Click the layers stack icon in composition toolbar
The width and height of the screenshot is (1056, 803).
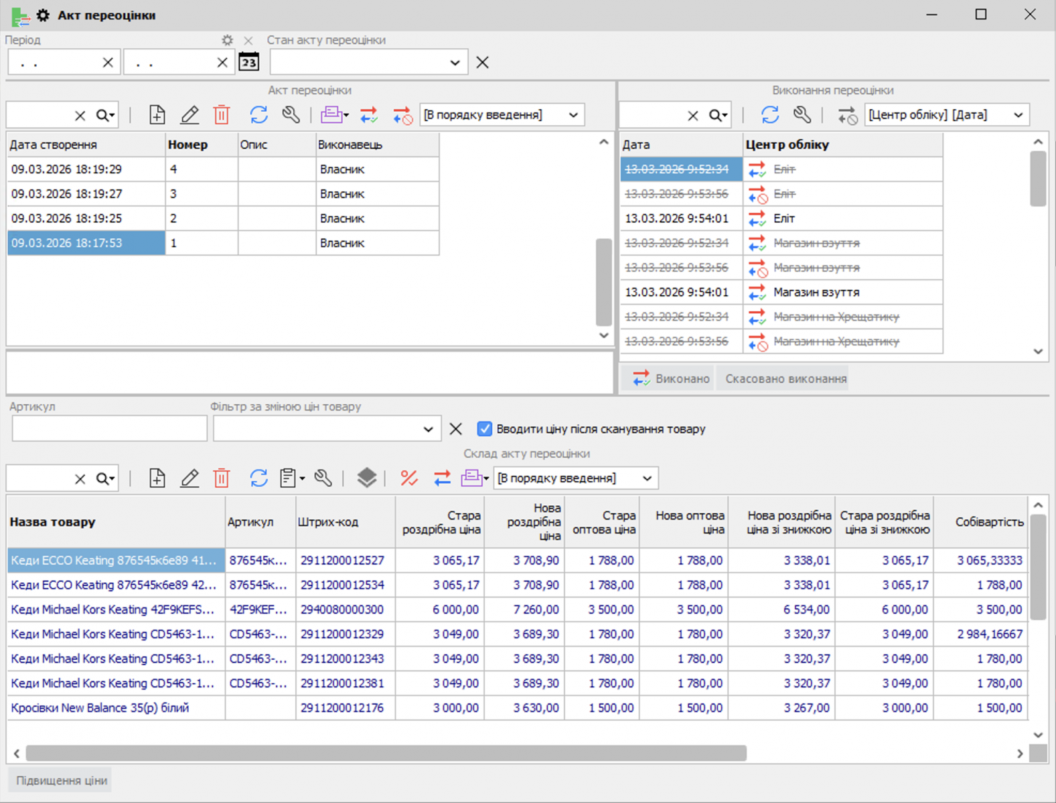click(366, 478)
